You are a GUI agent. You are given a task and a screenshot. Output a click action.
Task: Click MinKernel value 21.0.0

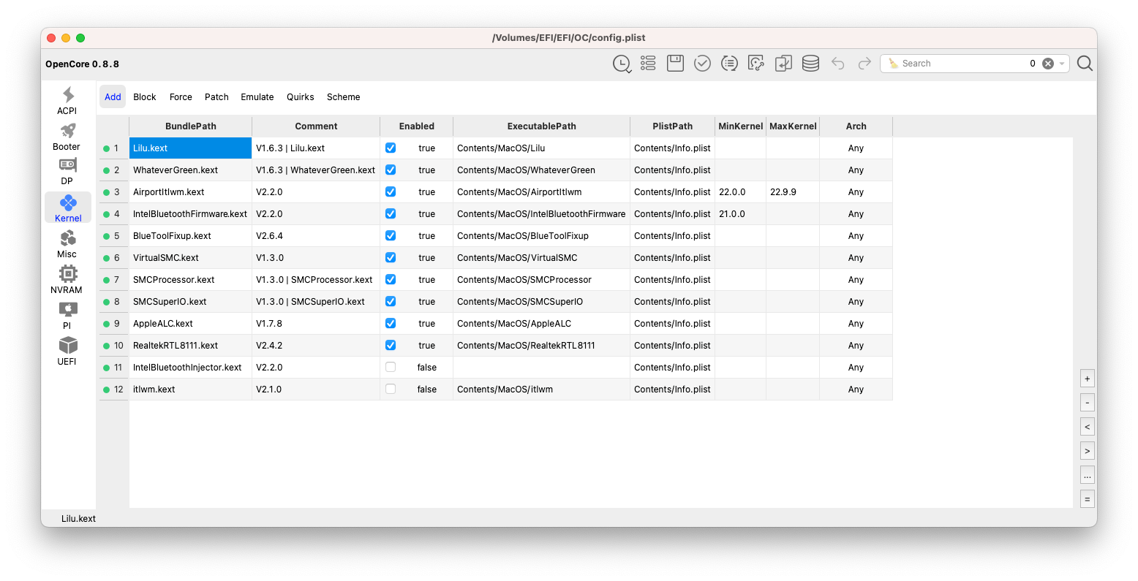[x=741, y=213]
